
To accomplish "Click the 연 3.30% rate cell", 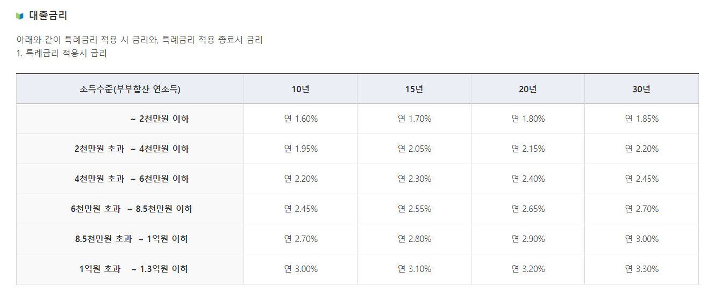I will [x=641, y=269].
